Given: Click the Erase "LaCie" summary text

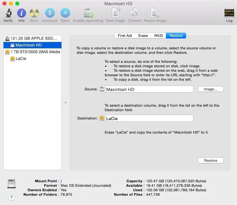Looking at the screenshot, I should [157, 132].
